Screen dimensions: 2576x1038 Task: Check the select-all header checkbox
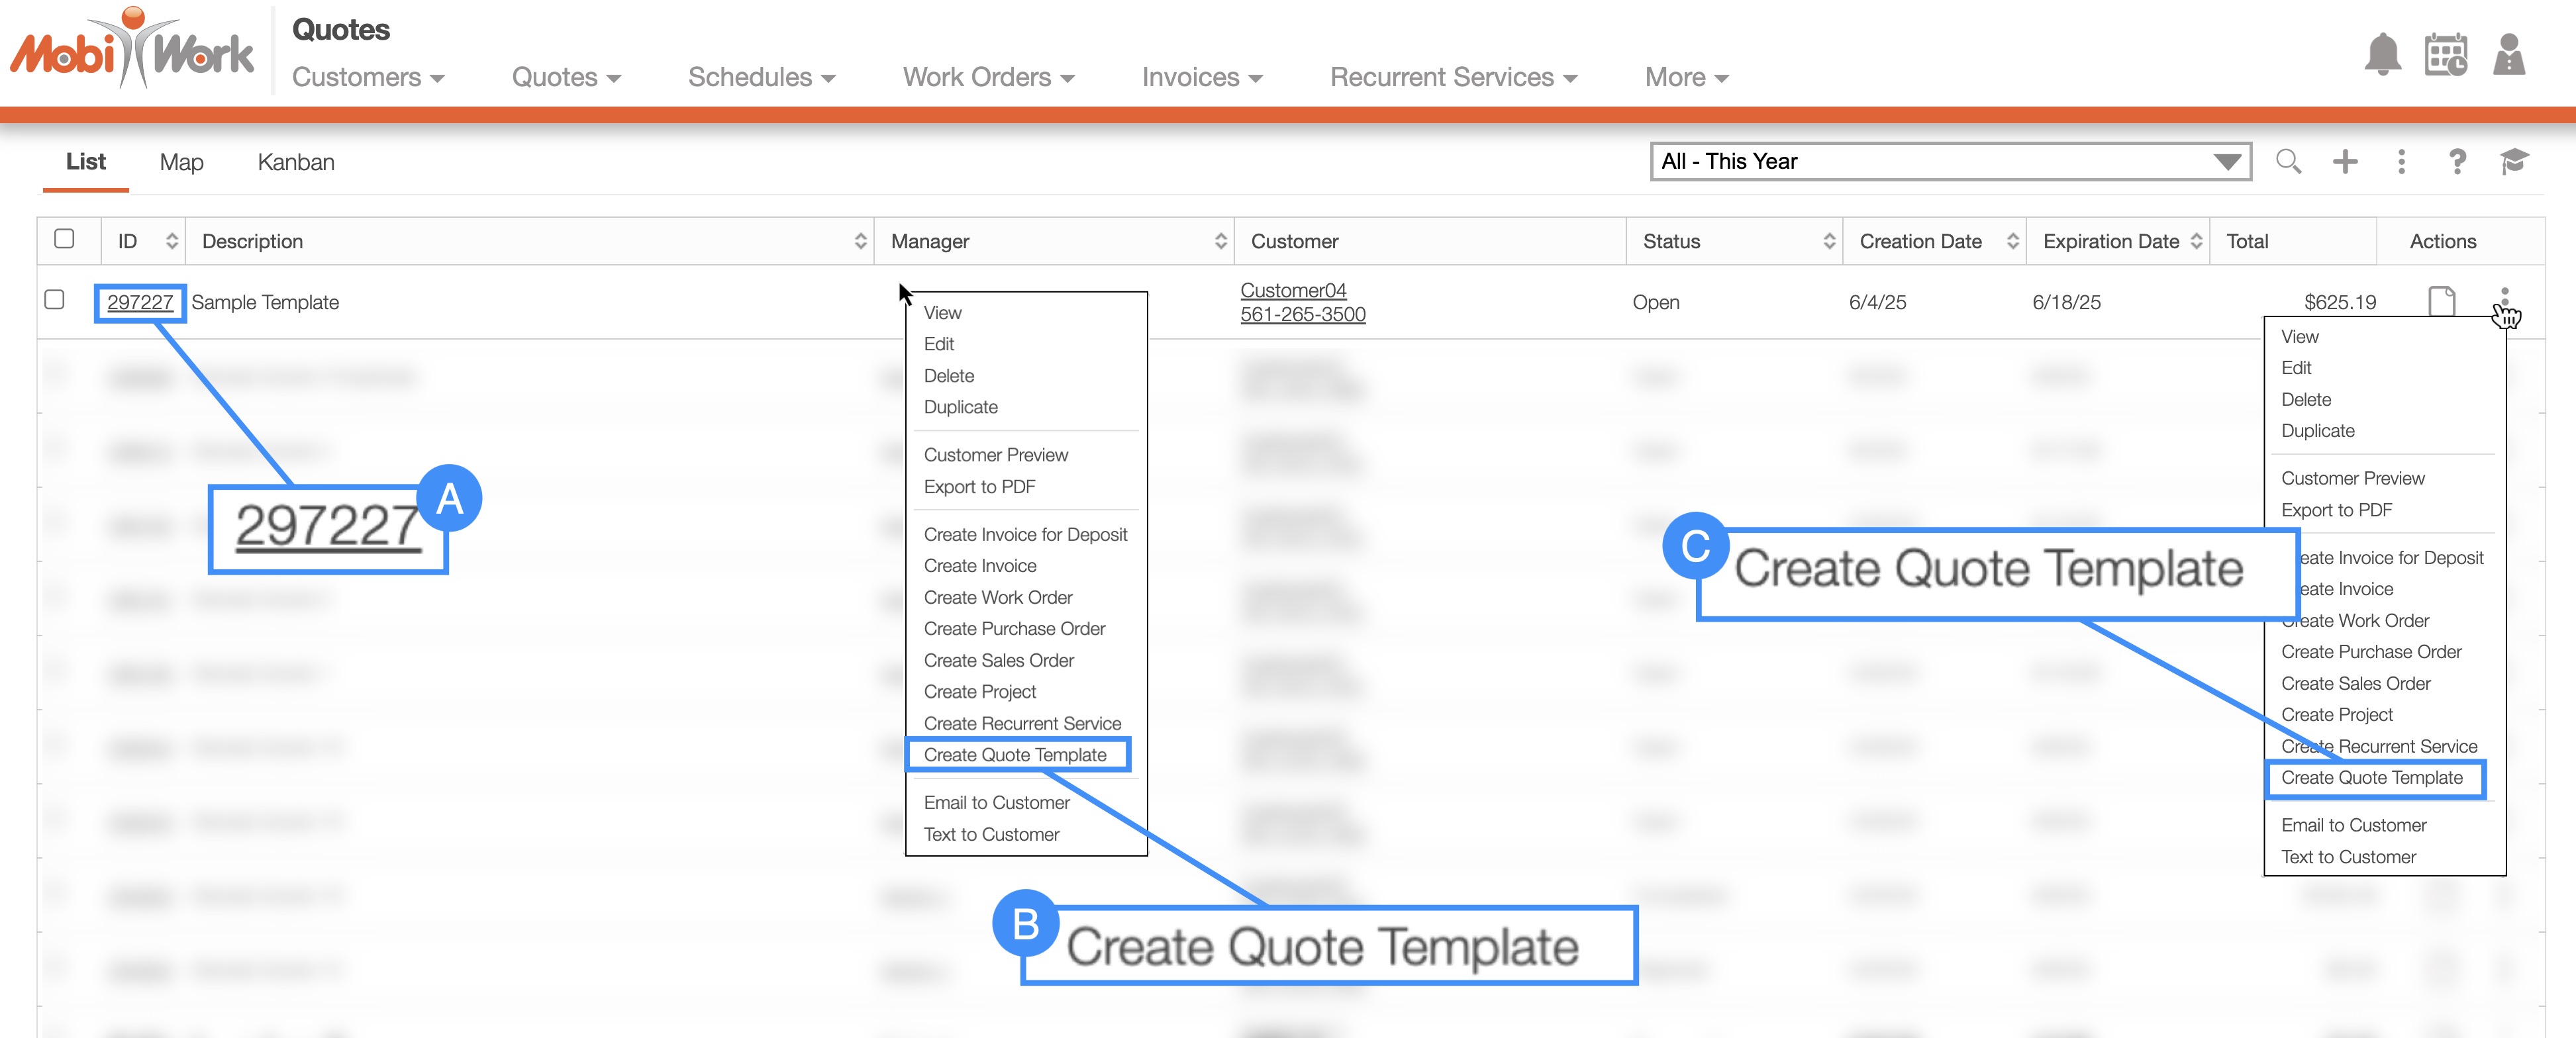64,239
